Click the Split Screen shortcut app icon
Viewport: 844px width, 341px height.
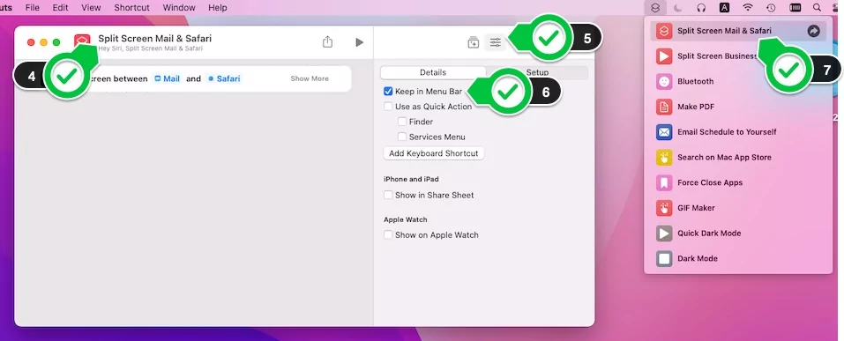tap(82, 41)
